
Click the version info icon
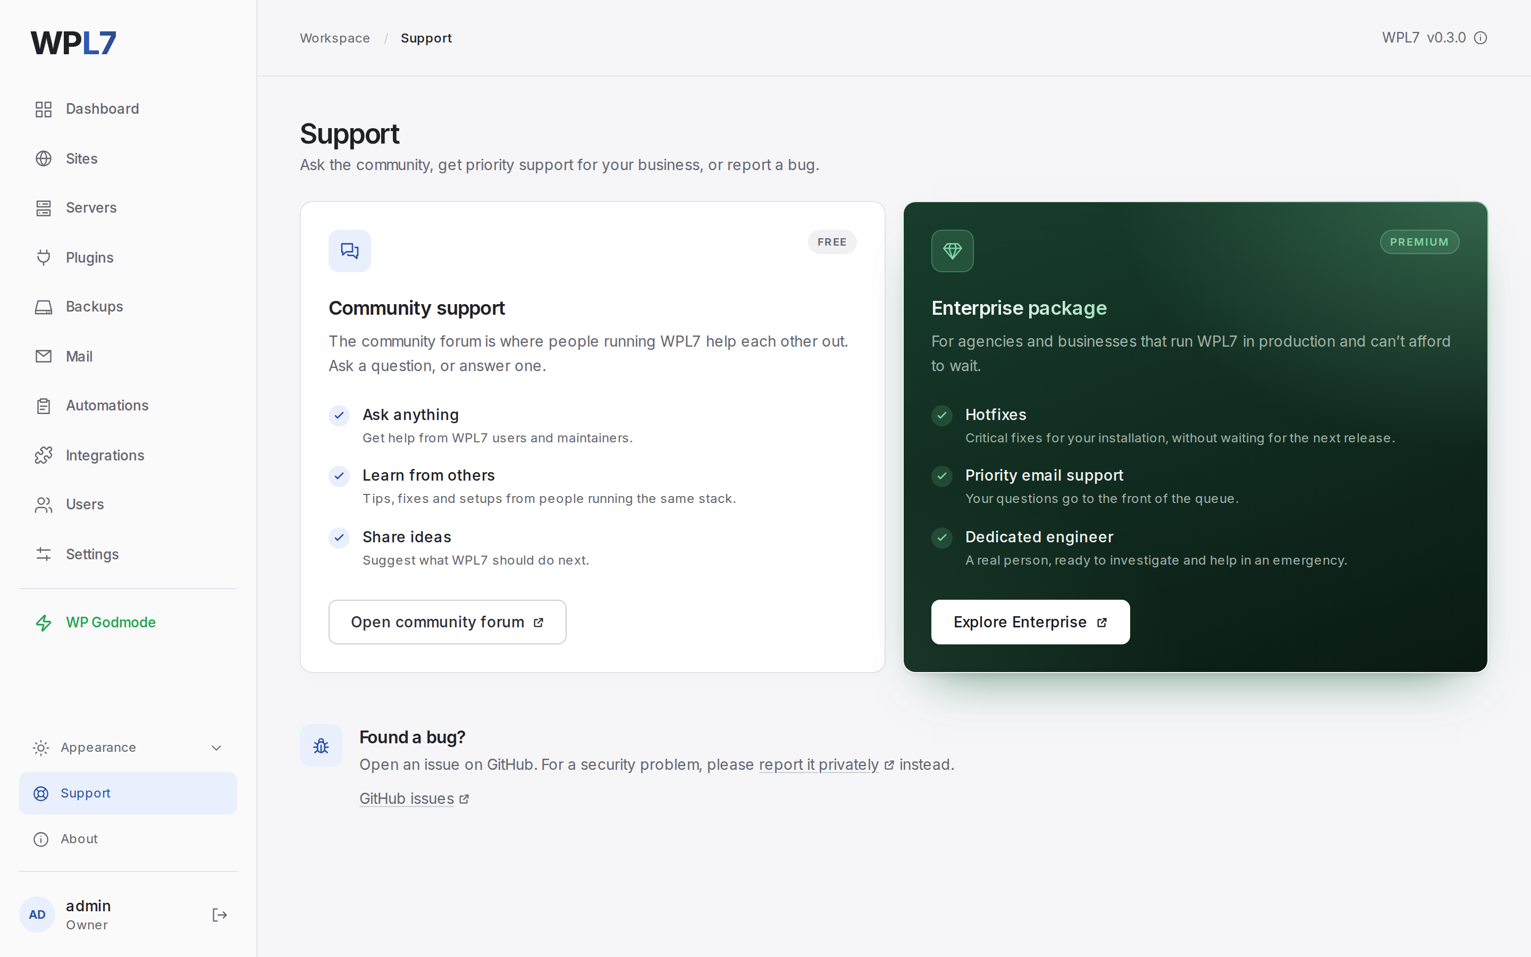point(1480,38)
